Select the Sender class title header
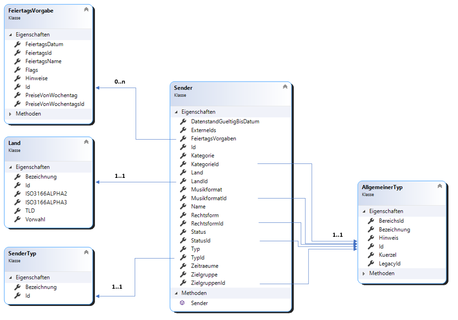Screen dimensions: 458x320 [x=183, y=88]
